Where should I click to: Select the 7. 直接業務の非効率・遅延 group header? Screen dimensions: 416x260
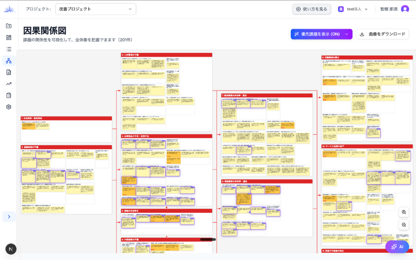coord(267,95)
